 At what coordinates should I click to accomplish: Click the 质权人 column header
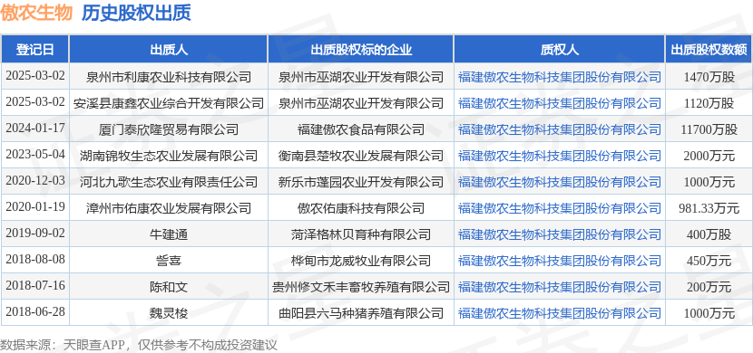(x=560, y=50)
